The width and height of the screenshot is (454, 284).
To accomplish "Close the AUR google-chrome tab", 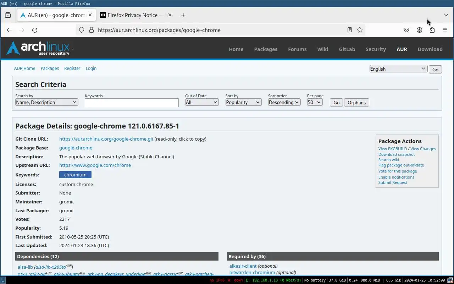I will point(90,15).
